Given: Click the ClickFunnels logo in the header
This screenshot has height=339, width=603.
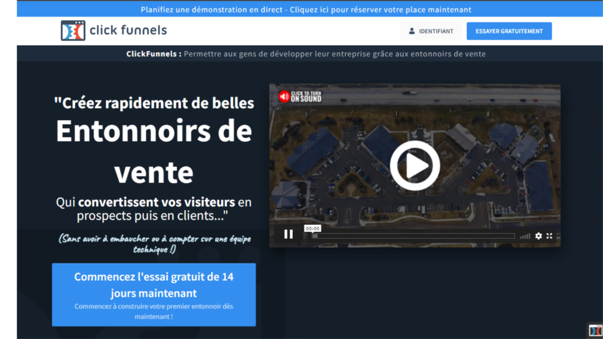Looking at the screenshot, I should click(x=114, y=31).
